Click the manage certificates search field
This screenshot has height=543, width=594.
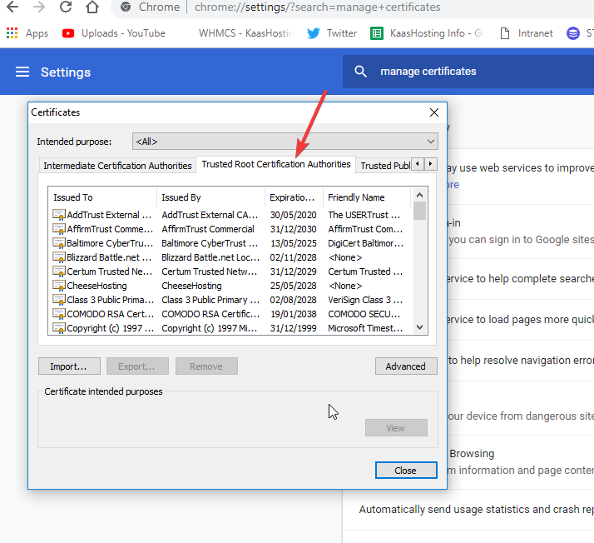(x=474, y=72)
